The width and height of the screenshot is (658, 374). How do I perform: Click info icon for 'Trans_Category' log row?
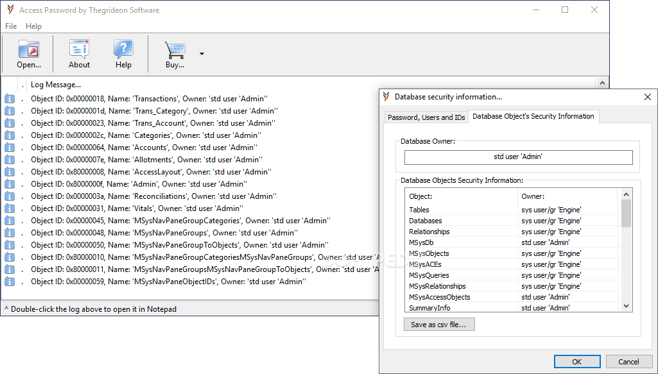pyautogui.click(x=10, y=111)
